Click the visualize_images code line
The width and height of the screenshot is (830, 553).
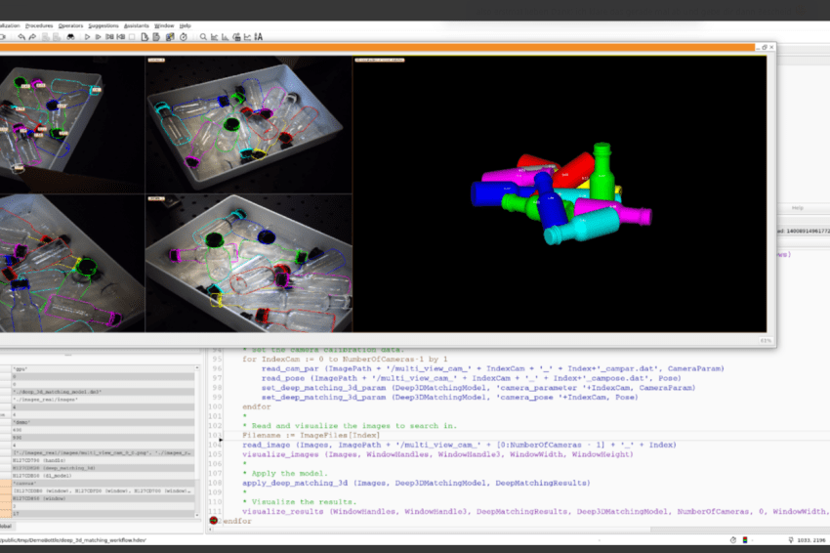(x=437, y=454)
